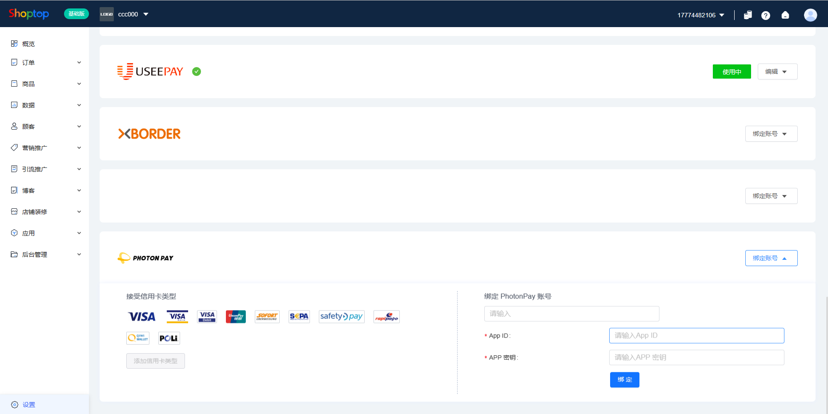Expand the 数据 chevron
The width and height of the screenshot is (828, 414).
[79, 105]
